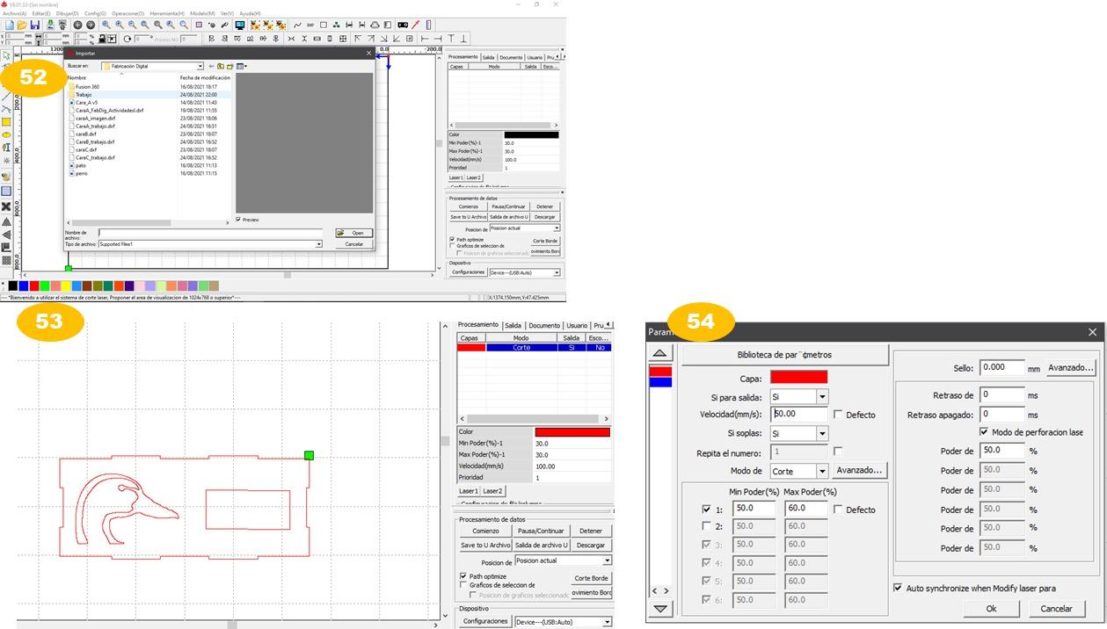Select CaraA_trabajo.dxf in the file list
1107x629 pixels.
[x=95, y=126]
